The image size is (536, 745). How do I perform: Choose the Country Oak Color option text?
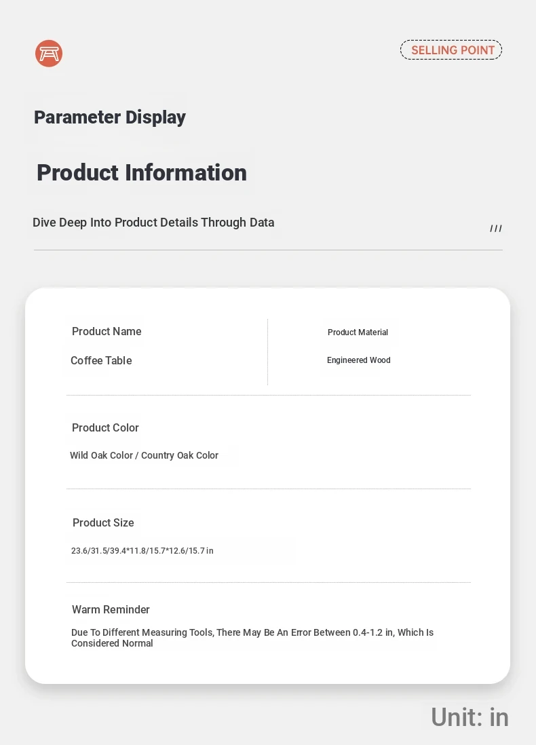(180, 456)
